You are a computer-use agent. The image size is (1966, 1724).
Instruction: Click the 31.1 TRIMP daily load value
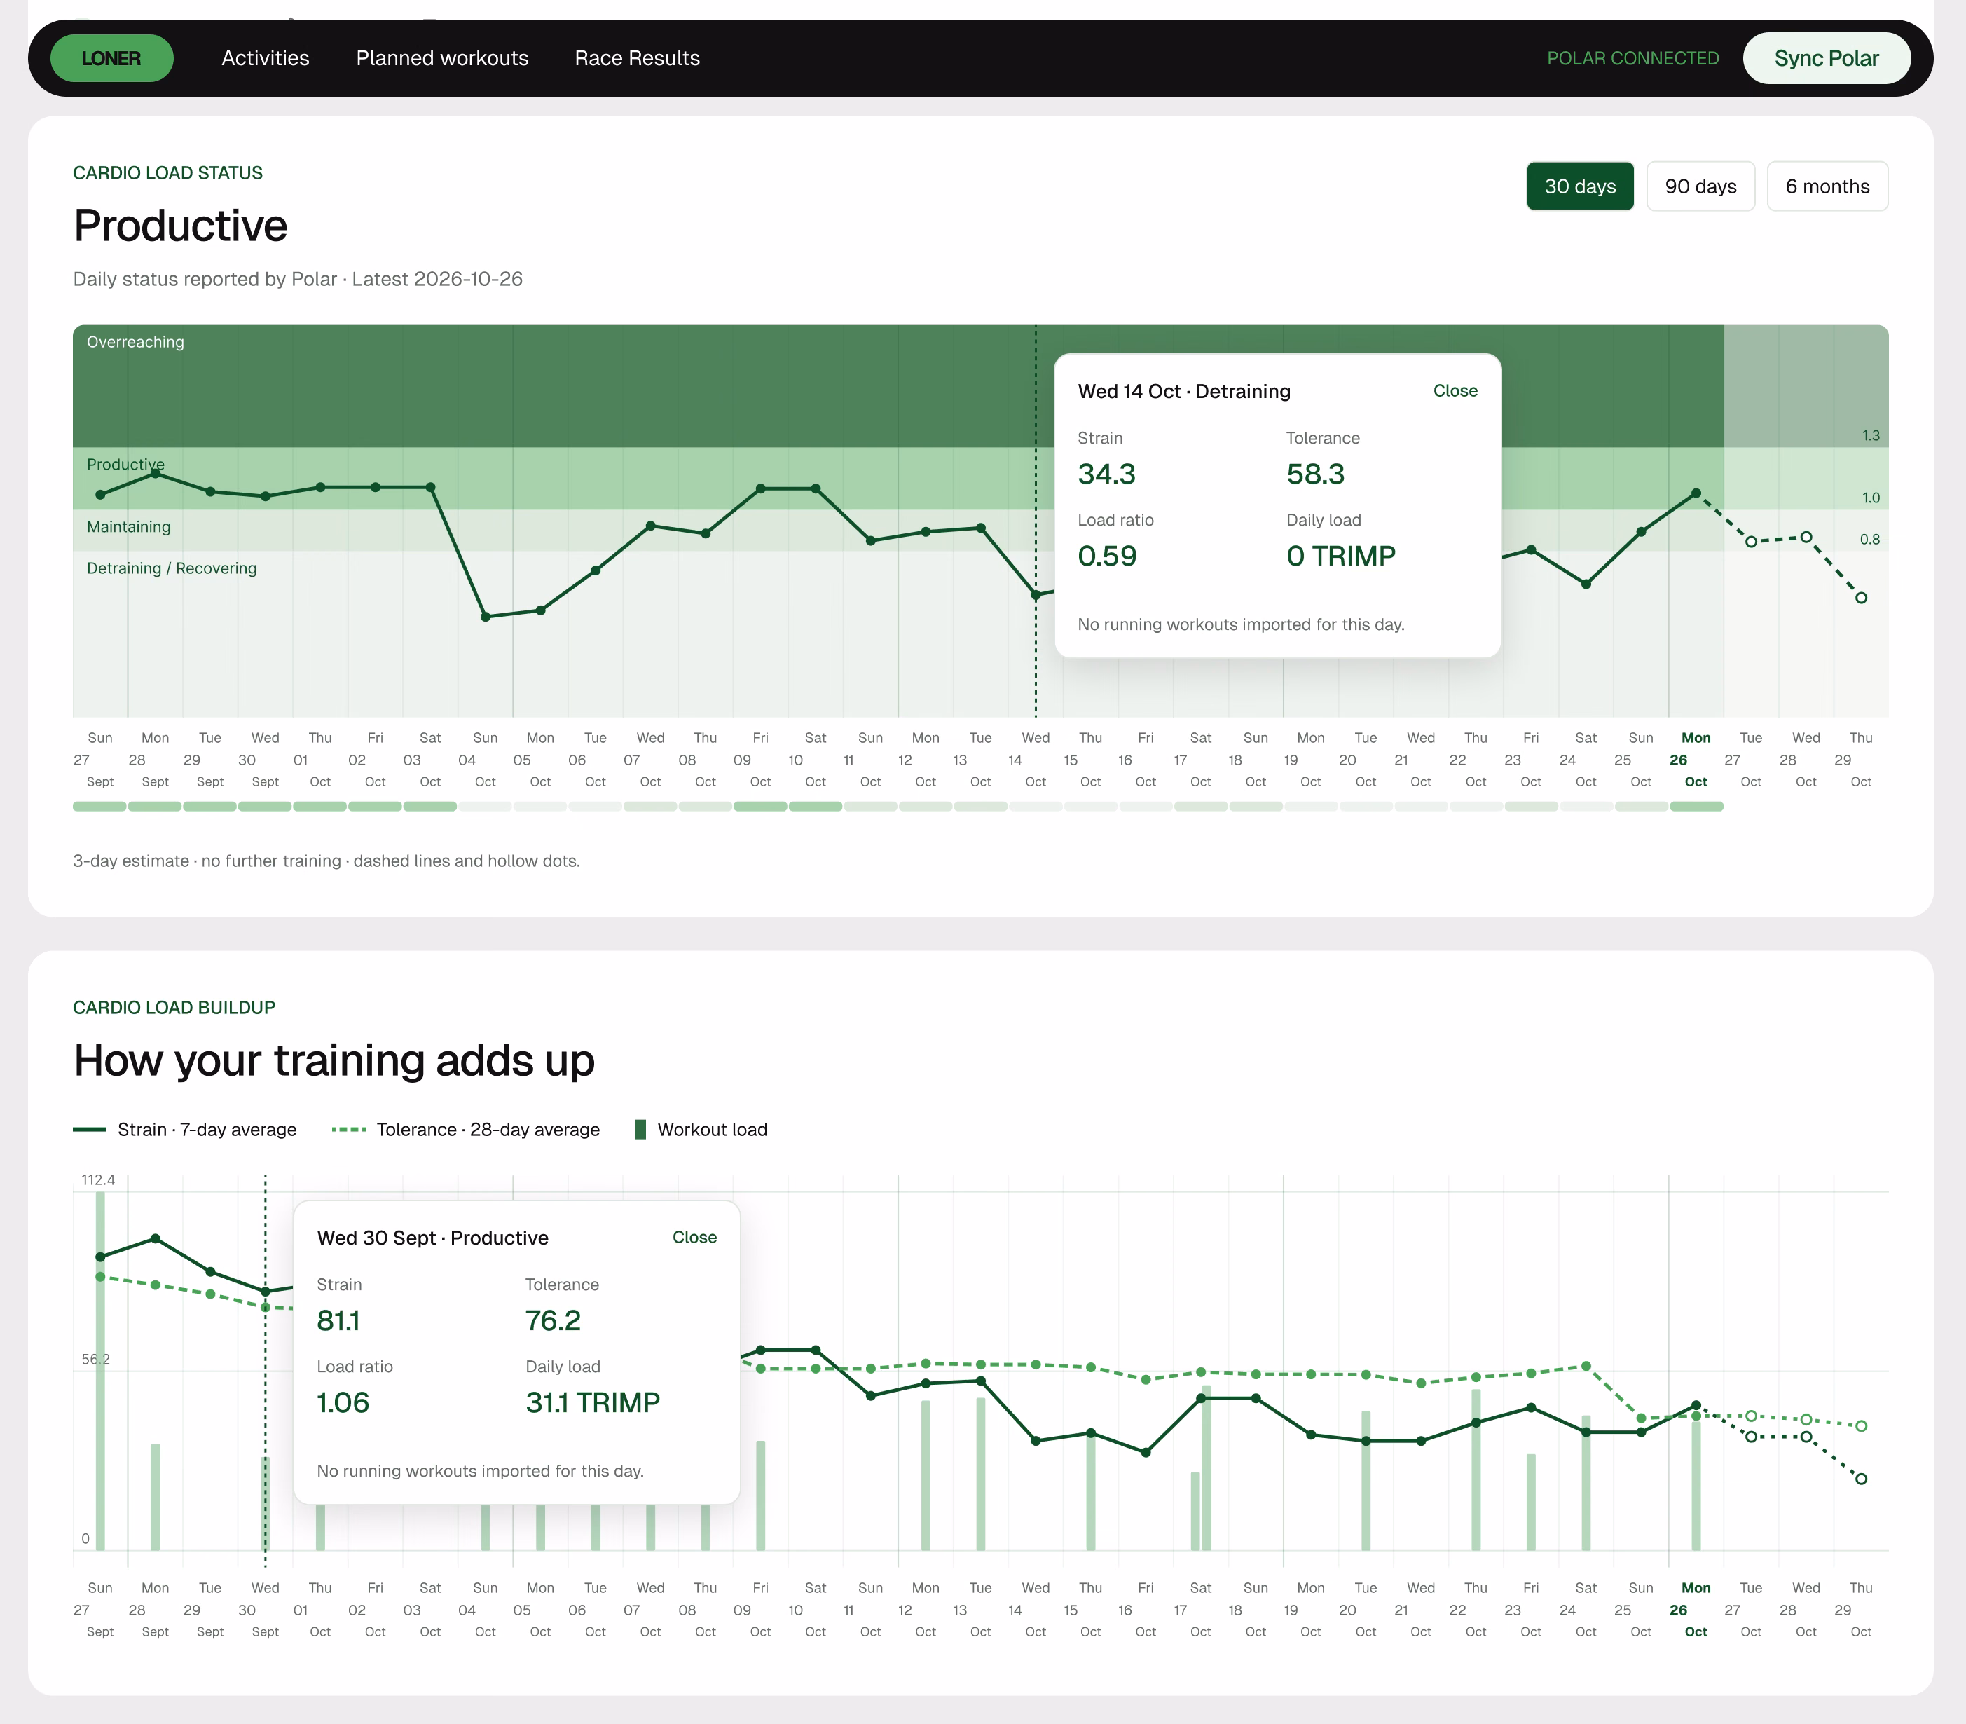pyautogui.click(x=593, y=1402)
